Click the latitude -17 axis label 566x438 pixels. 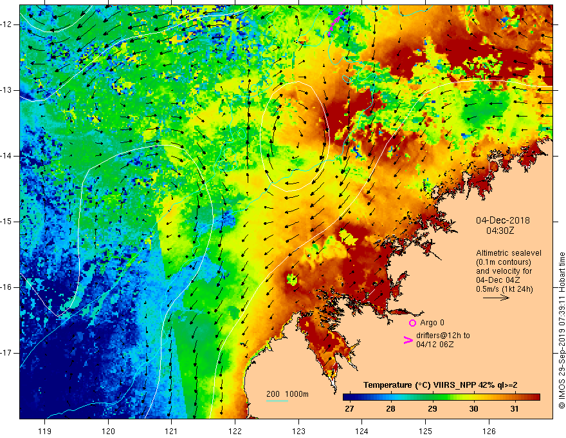[7, 353]
